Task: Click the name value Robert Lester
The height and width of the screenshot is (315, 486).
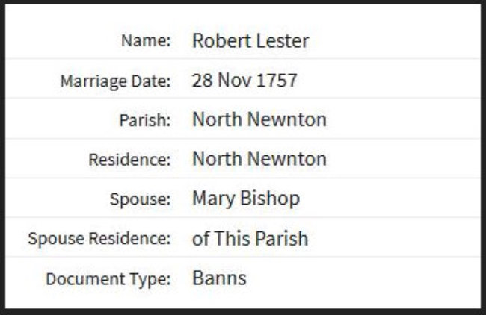Action: pyautogui.click(x=250, y=41)
